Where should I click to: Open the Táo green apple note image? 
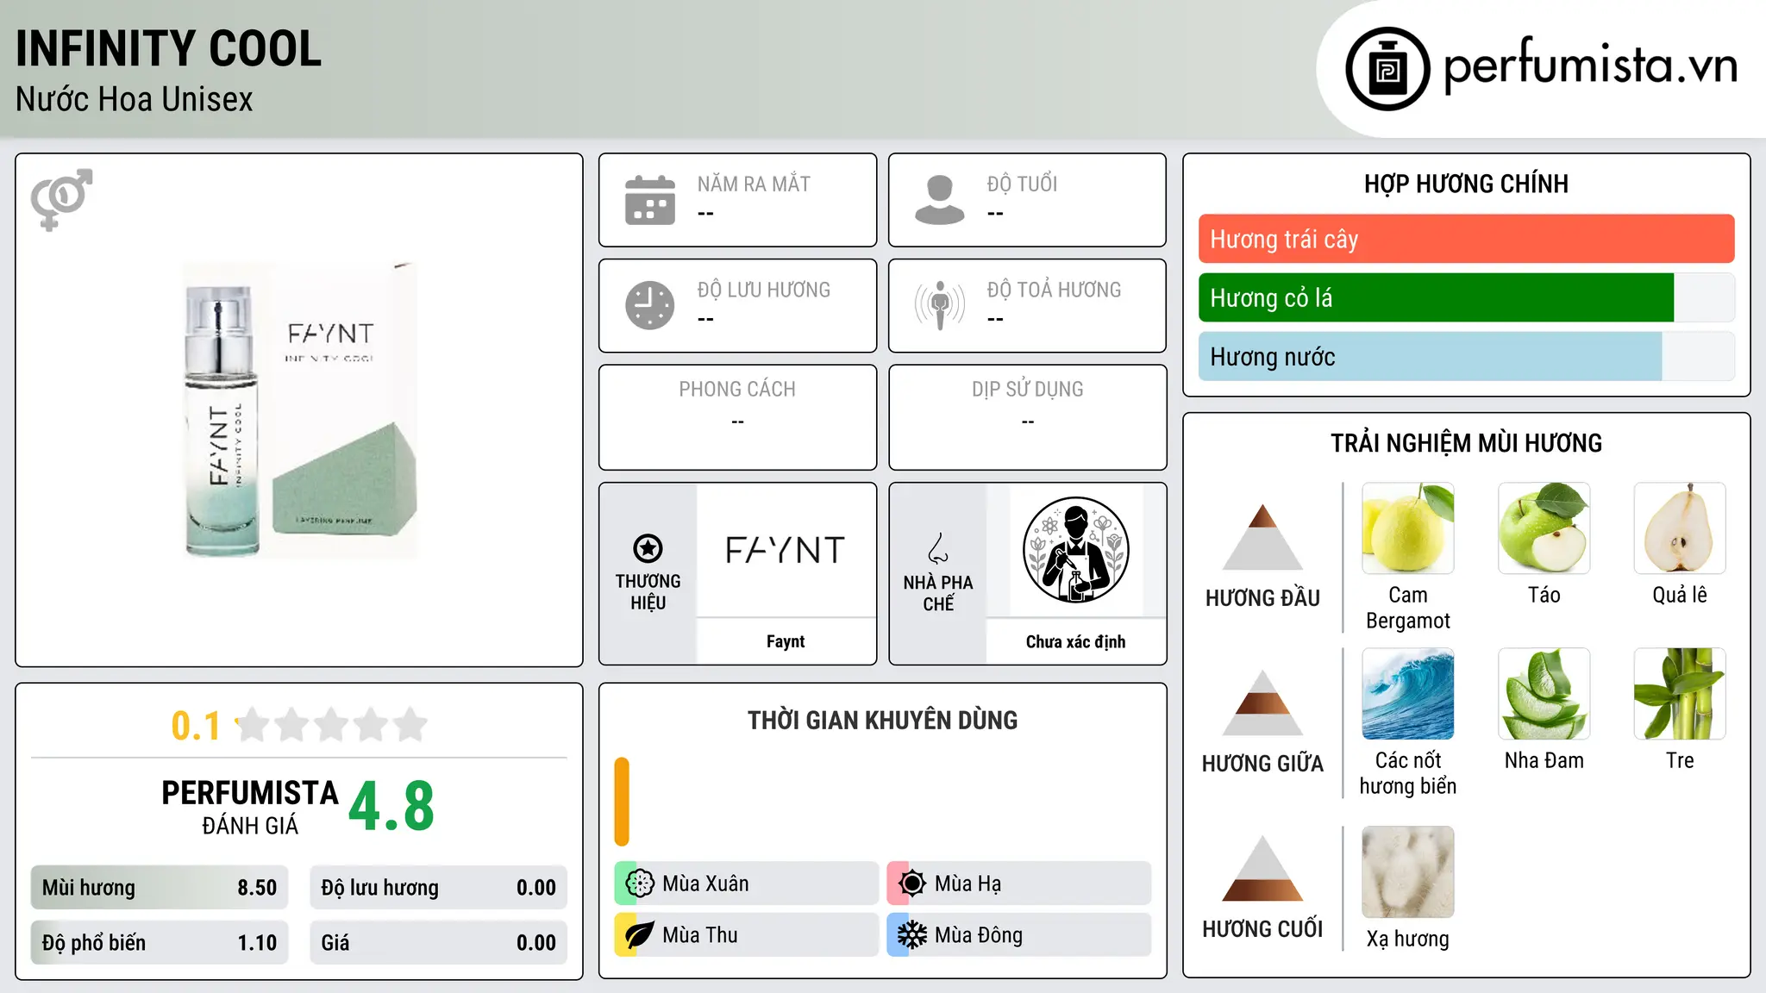coord(1544,528)
